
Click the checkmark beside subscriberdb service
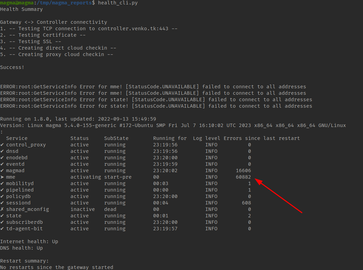click(3, 222)
